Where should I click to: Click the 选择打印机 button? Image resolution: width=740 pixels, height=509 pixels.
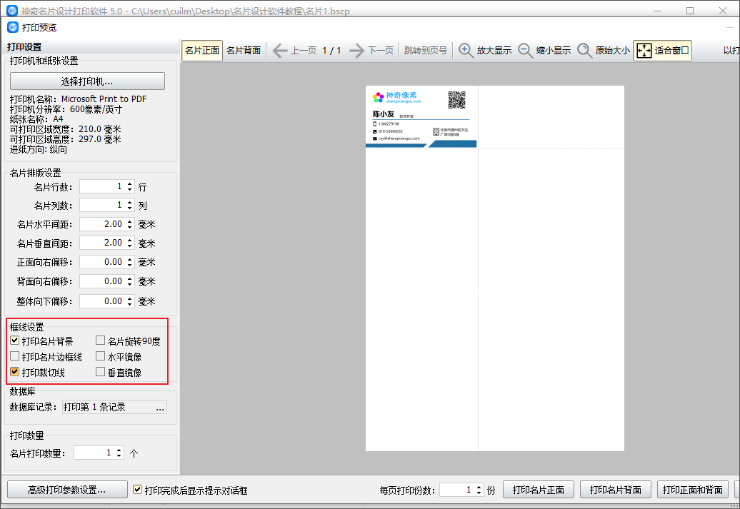87,81
